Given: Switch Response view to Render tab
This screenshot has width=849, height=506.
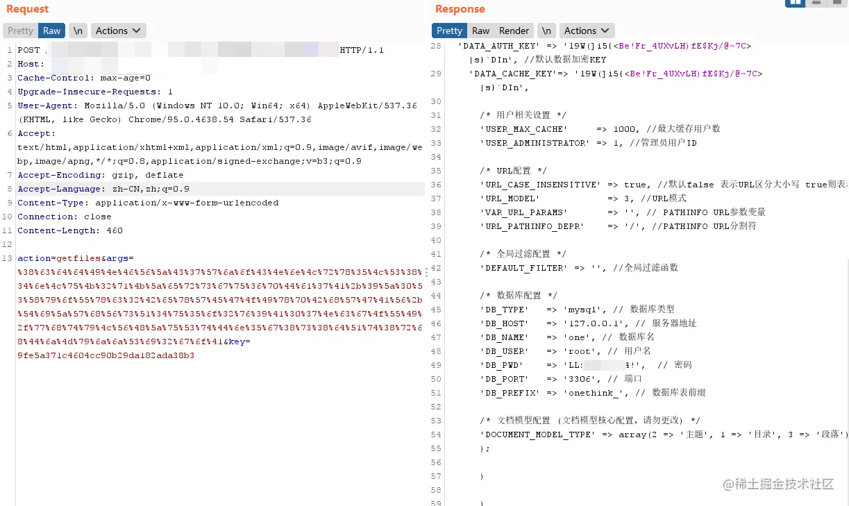Looking at the screenshot, I should (x=514, y=31).
